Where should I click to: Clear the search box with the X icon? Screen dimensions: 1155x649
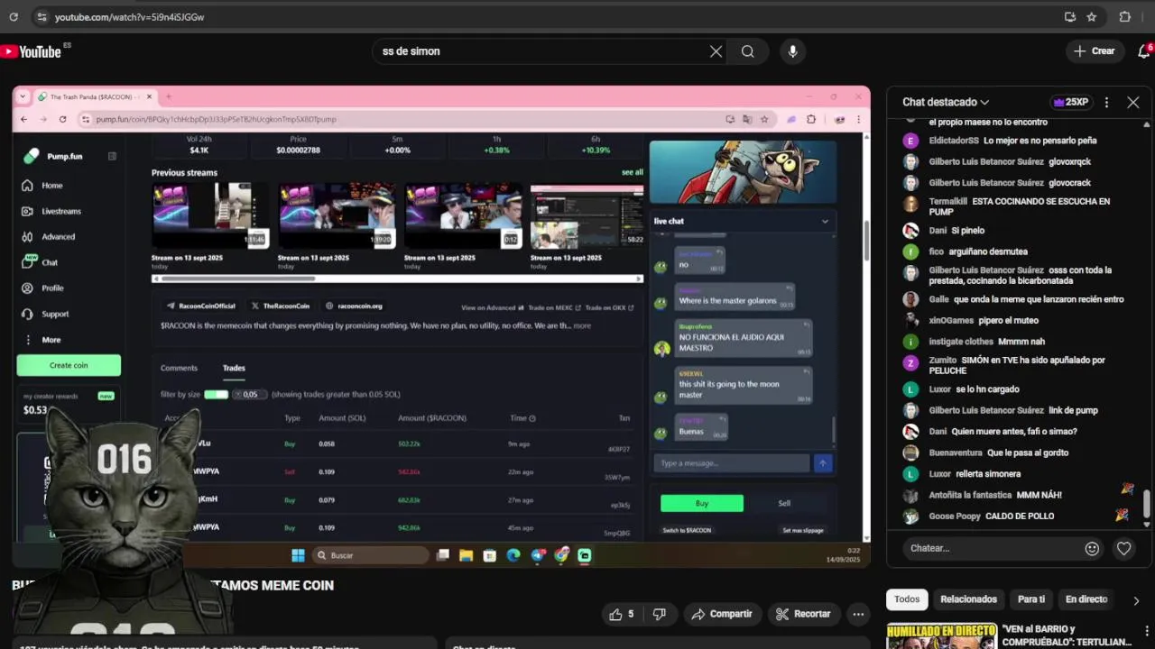[716, 51]
